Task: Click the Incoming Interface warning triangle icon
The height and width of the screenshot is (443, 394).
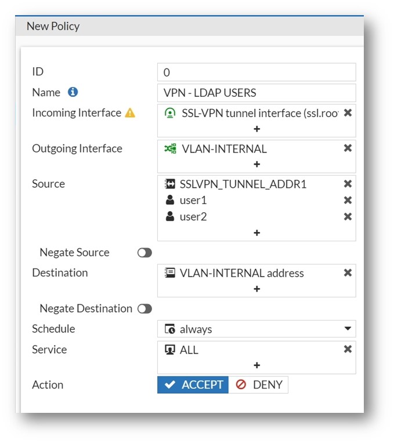Action: click(130, 112)
